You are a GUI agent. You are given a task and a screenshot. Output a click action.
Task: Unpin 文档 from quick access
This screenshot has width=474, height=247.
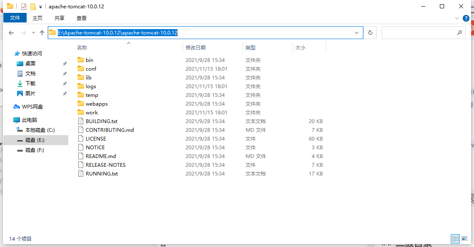(65, 73)
